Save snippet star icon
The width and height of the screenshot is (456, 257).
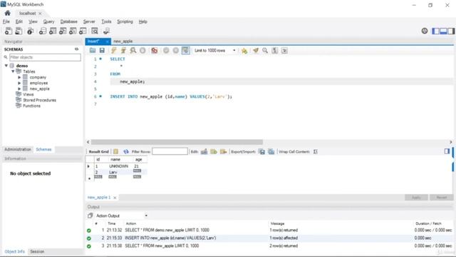tap(244, 51)
